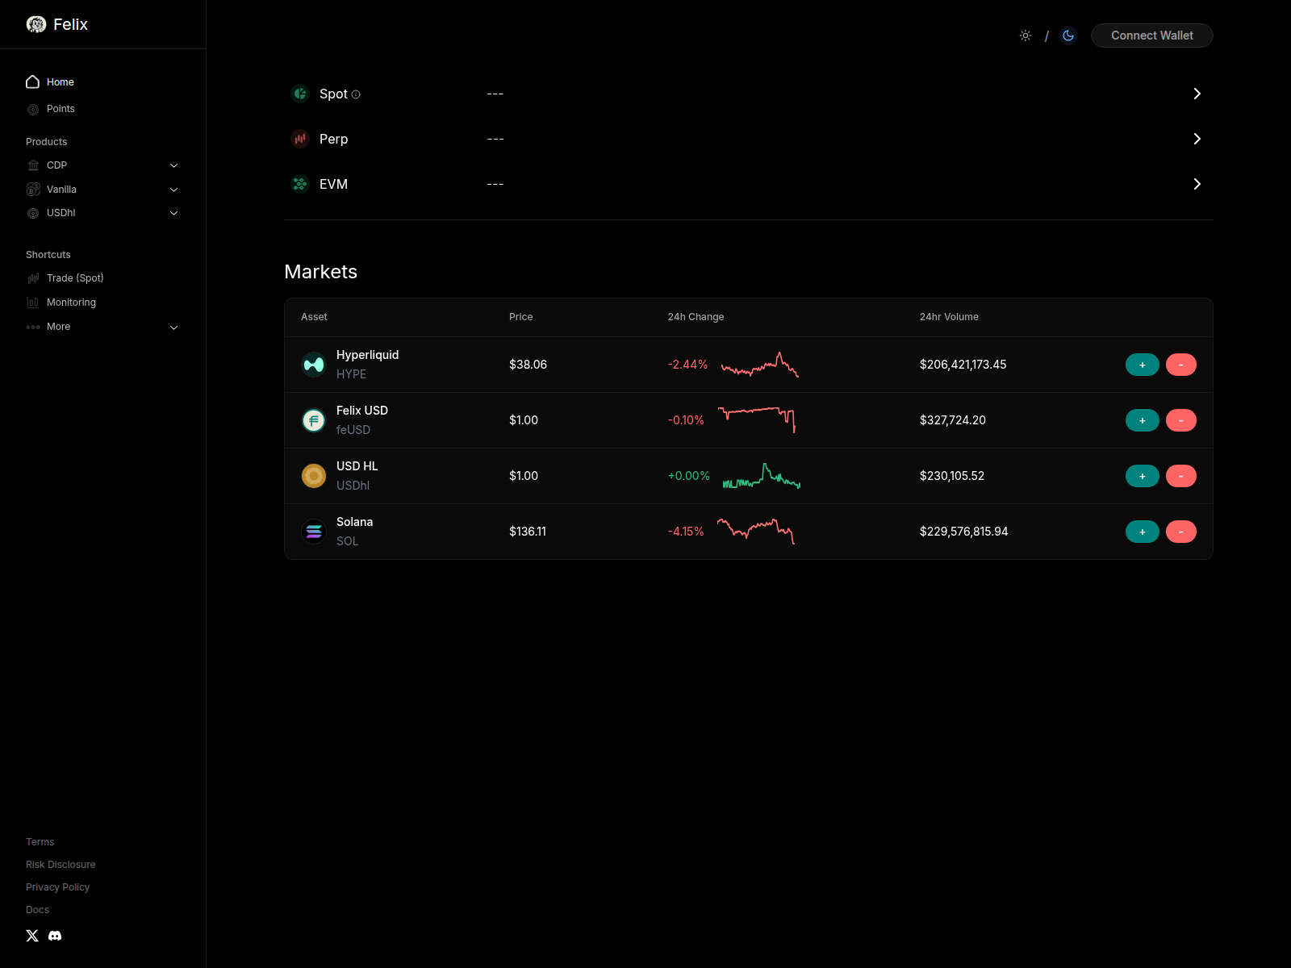The image size is (1291, 968).
Task: Open the X (Twitter) link icon
Action: [32, 936]
